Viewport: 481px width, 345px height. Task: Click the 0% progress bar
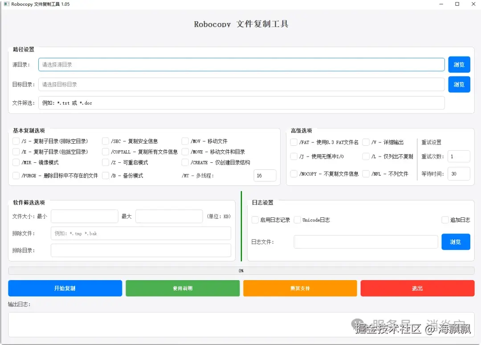click(x=241, y=270)
